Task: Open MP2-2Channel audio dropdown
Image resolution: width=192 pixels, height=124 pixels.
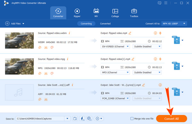Action: (115, 72)
